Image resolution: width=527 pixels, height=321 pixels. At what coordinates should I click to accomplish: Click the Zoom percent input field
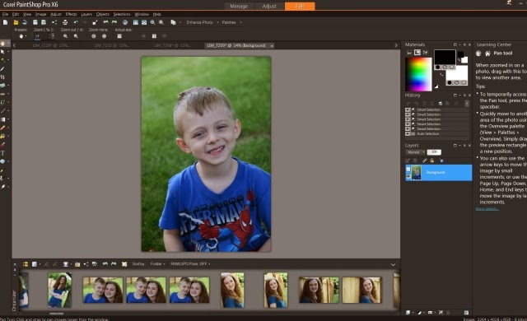pos(42,36)
